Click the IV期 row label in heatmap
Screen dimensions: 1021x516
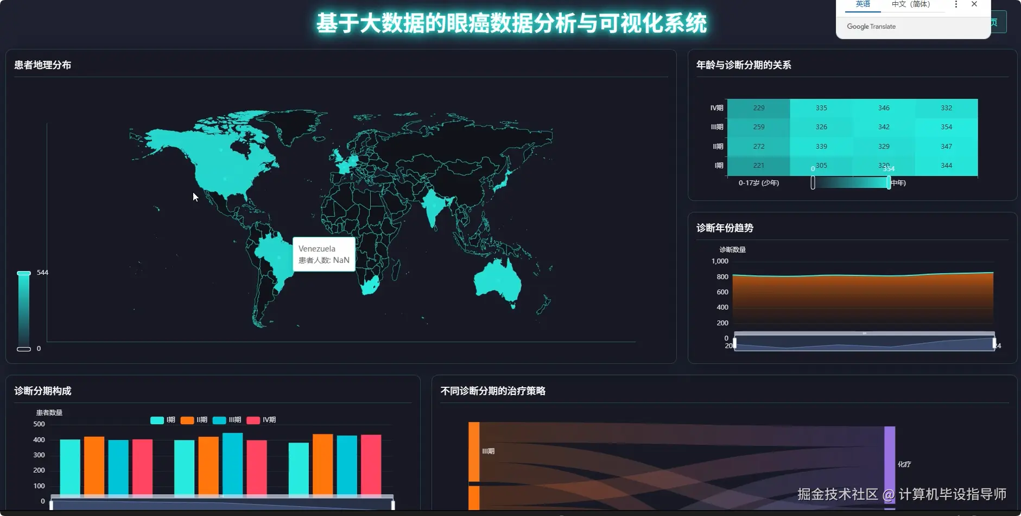[717, 108]
